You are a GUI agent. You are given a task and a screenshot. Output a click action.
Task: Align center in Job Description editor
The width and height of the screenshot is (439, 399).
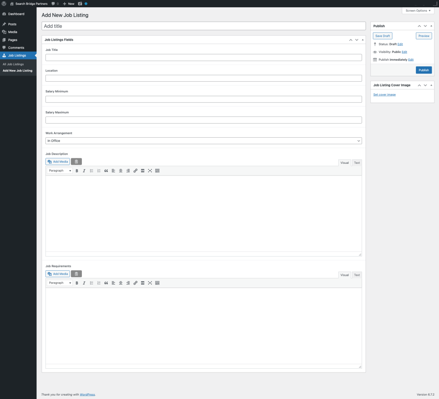(120, 171)
